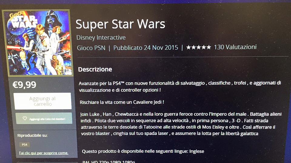Image resolution: width=291 pixels, height=163 pixels.
Task: Click the first star in the rating
Action: (x=189, y=47)
